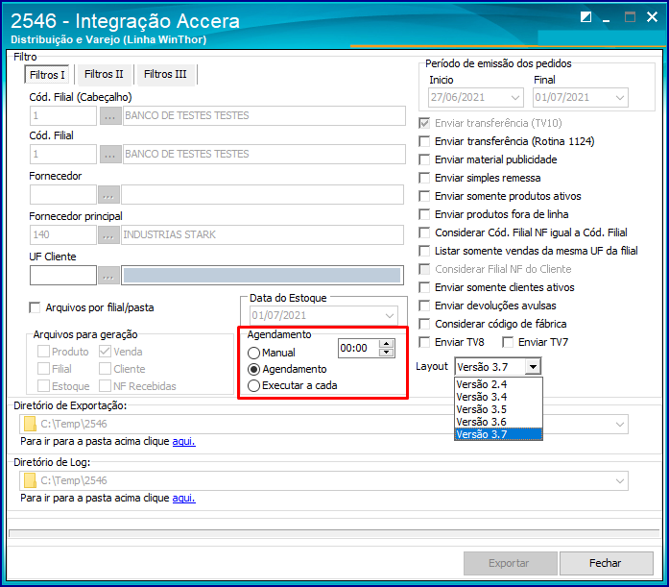Screen dimensions: 669x587
Task: Expand Diretório de Exportação path dropdown
Action: point(620,425)
